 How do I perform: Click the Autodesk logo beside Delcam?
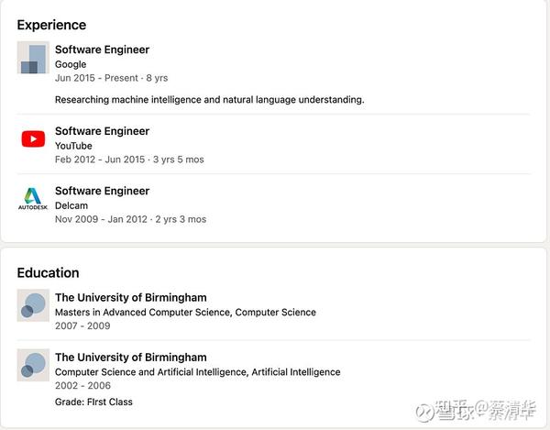pos(33,199)
